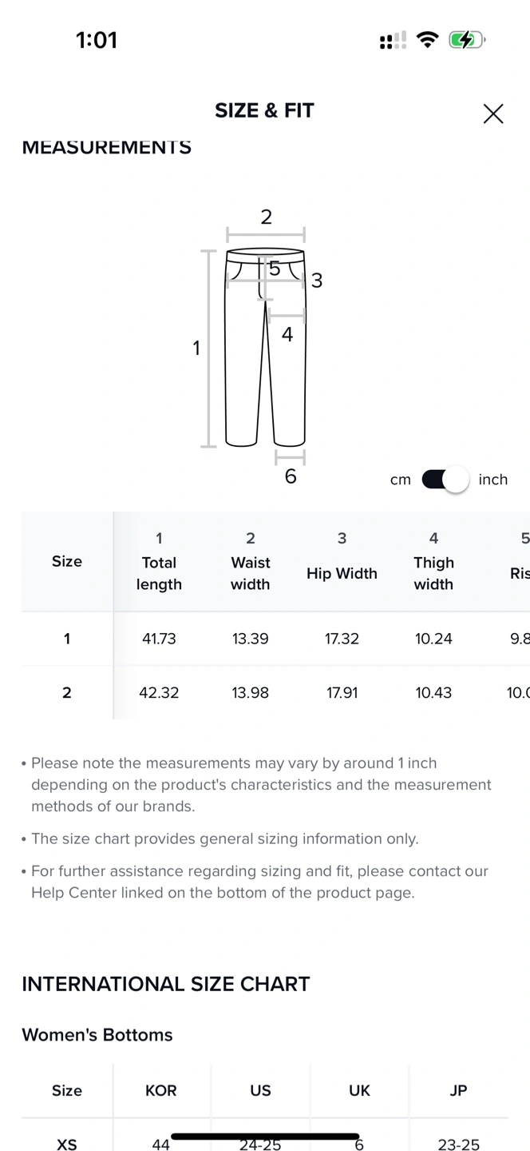Close the Size & Fit panel

[493, 114]
